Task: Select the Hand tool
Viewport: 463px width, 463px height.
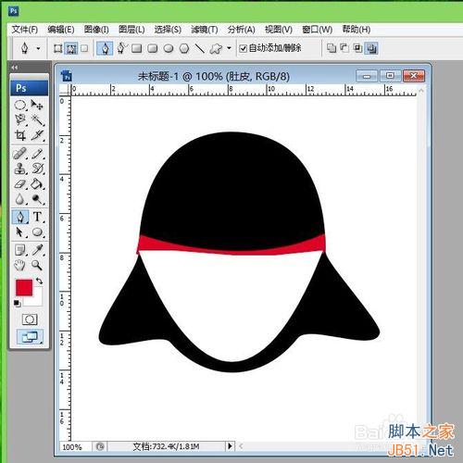Action: tap(20, 265)
